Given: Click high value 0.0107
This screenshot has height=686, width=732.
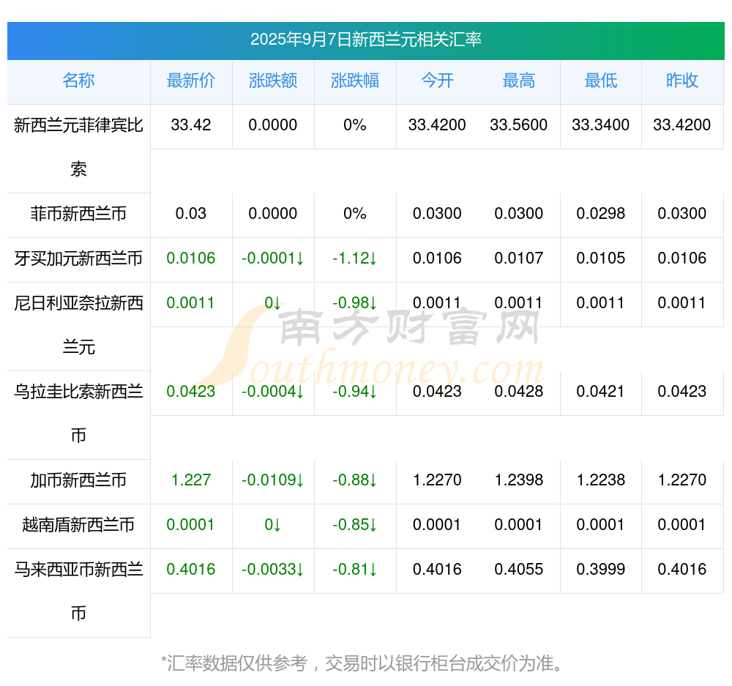Looking at the screenshot, I should point(519,258).
